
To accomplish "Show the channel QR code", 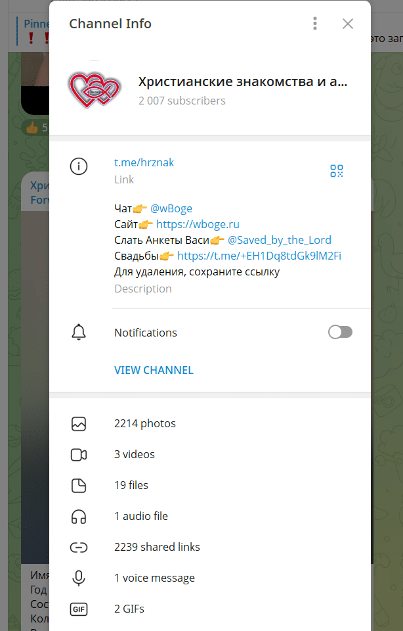I will [337, 171].
